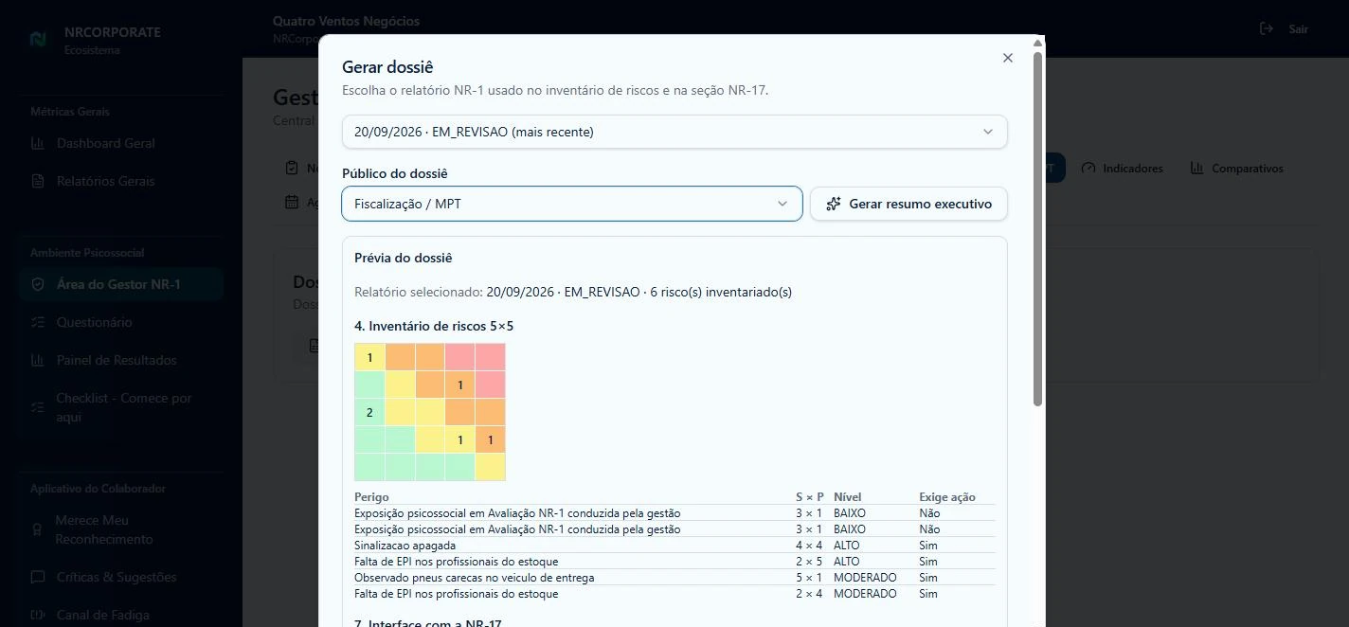Click the 'Aplicativo do Colaborador' section label
Image resolution: width=1349 pixels, height=627 pixels.
point(98,489)
